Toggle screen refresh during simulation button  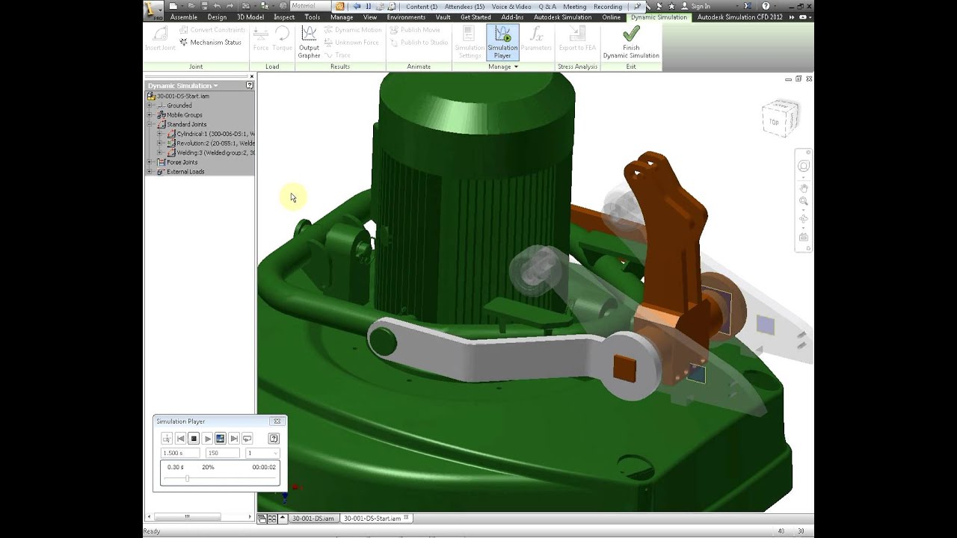pos(221,439)
